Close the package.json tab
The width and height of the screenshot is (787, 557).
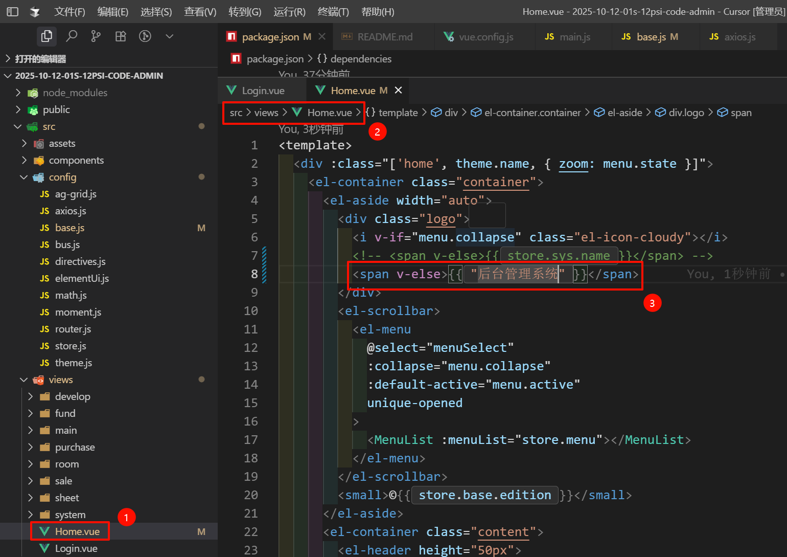(322, 36)
